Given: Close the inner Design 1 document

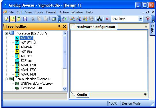Looking at the screenshot, I should (x=153, y=12).
